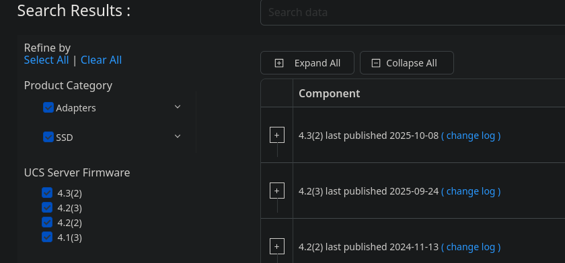Toggle the 4.1(3) firmware checkbox
This screenshot has height=263, width=565.
tap(47, 237)
